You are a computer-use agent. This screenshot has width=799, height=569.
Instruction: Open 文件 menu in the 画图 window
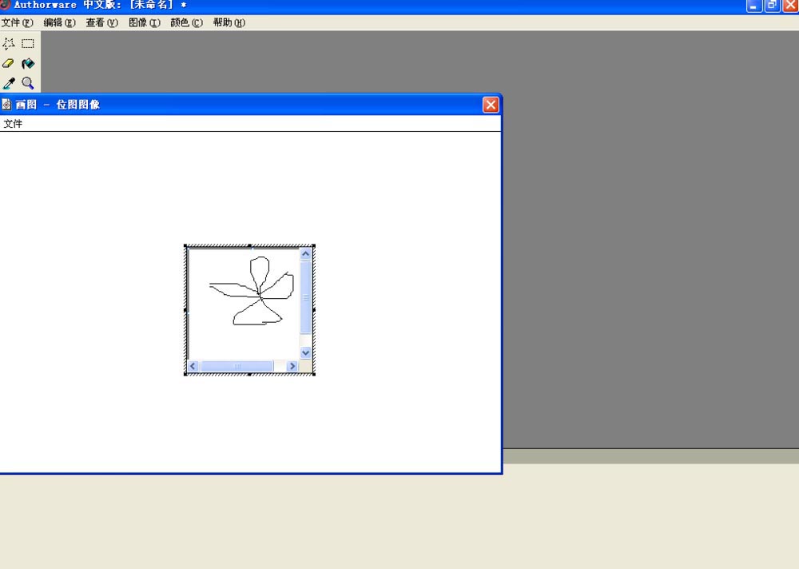tap(13, 123)
